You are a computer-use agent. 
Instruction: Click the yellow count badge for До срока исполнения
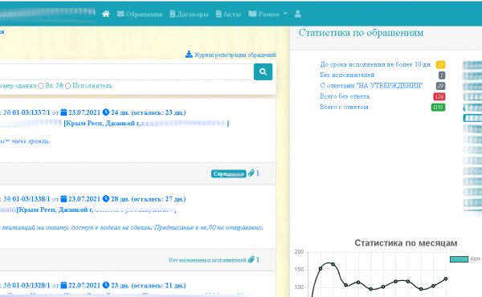click(440, 64)
